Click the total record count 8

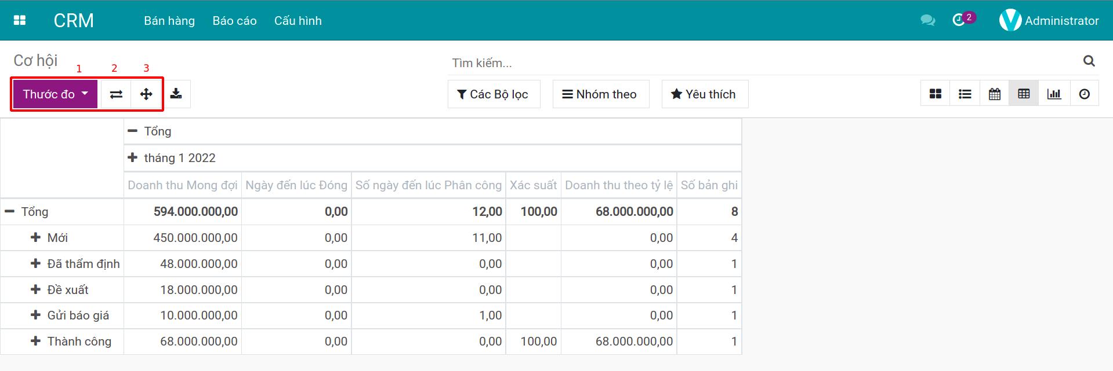[x=709, y=212]
